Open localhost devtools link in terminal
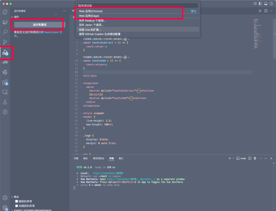The height and width of the screenshot is (211, 276). (131, 179)
